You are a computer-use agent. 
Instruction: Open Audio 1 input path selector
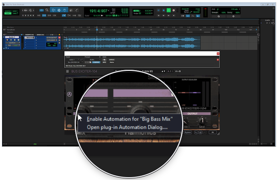[x=52, y=37]
